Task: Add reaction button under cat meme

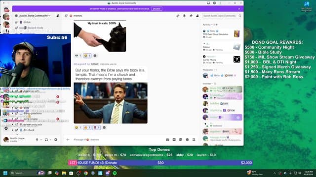Action: click(95, 56)
